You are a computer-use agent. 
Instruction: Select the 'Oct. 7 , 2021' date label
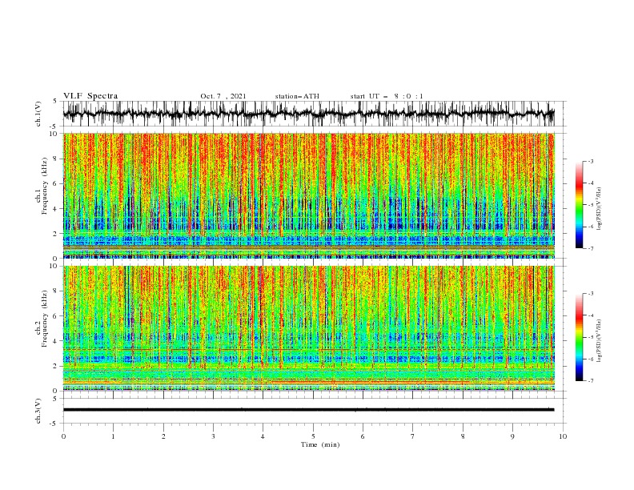223,96
